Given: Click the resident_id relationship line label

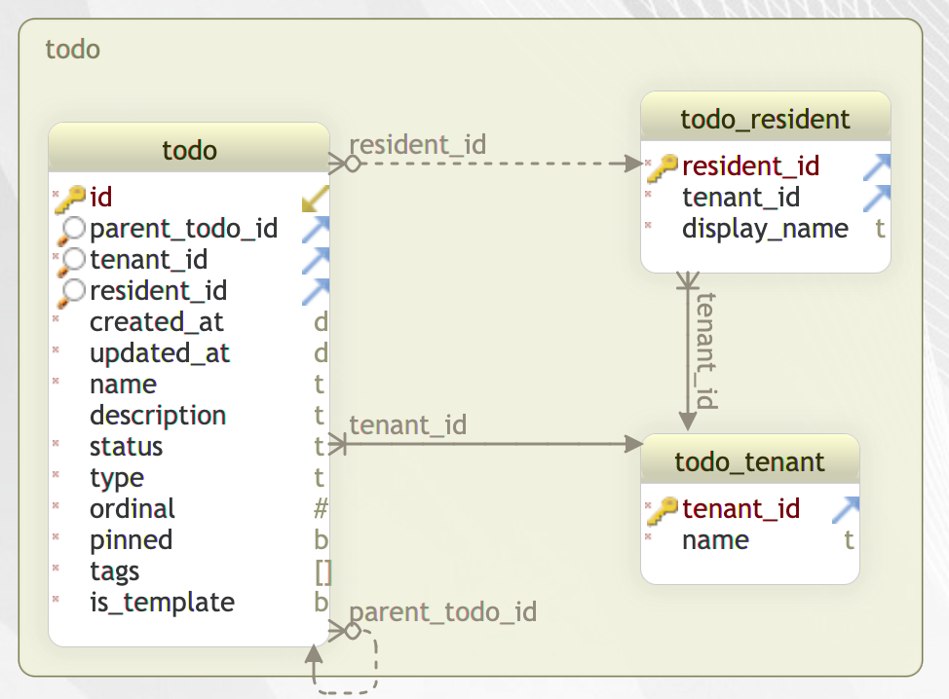Looking at the screenshot, I should click(x=418, y=146).
